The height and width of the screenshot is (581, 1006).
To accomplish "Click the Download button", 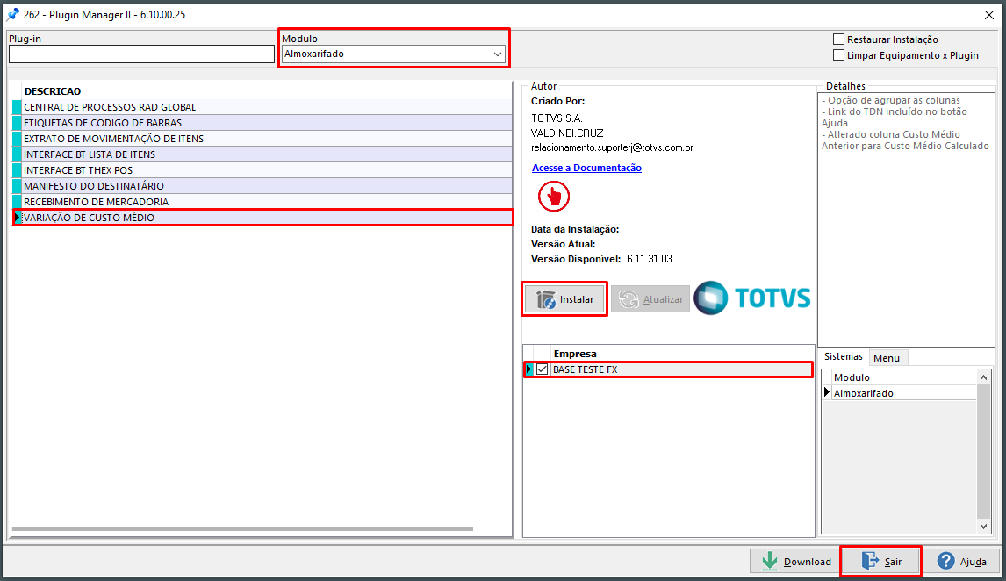I will (795, 562).
